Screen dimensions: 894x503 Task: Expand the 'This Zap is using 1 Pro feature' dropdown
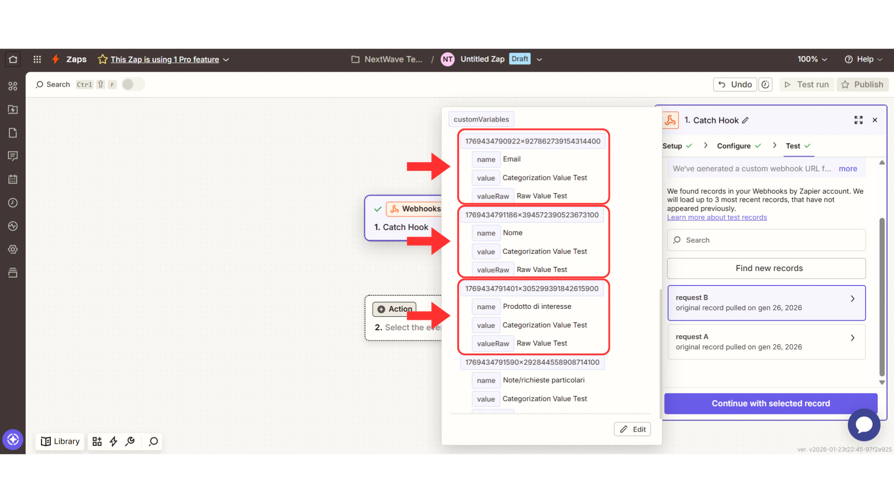coord(226,60)
